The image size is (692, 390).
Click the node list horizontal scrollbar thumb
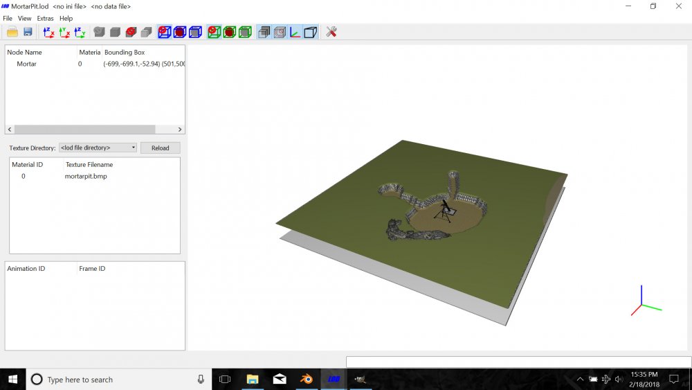pyautogui.click(x=84, y=130)
